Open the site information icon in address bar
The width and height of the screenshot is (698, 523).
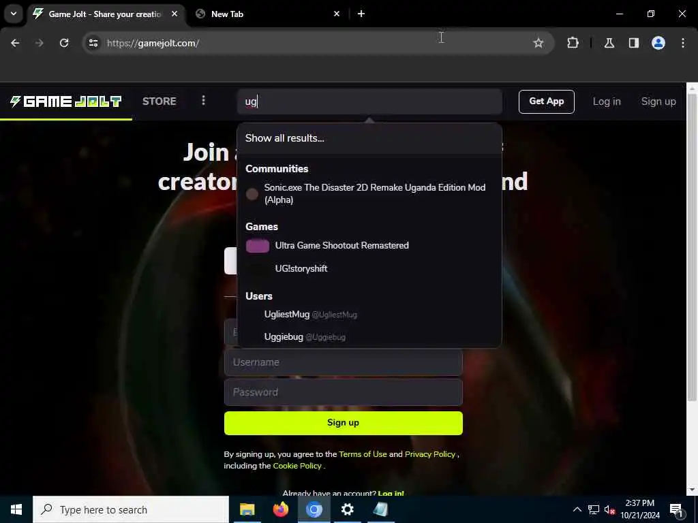pyautogui.click(x=93, y=43)
